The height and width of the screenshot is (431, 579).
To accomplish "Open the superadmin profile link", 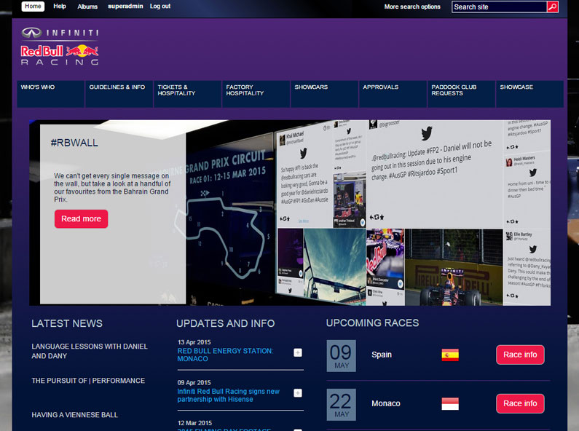I will click(125, 7).
